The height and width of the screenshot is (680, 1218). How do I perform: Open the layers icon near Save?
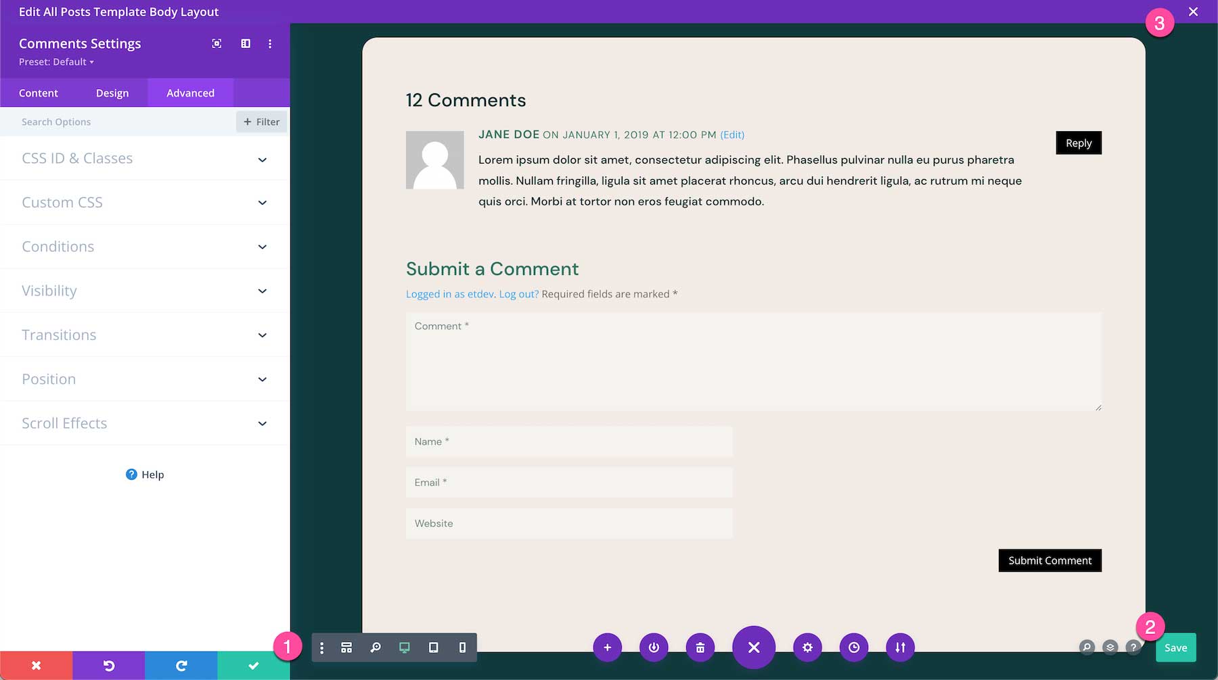coord(1110,648)
